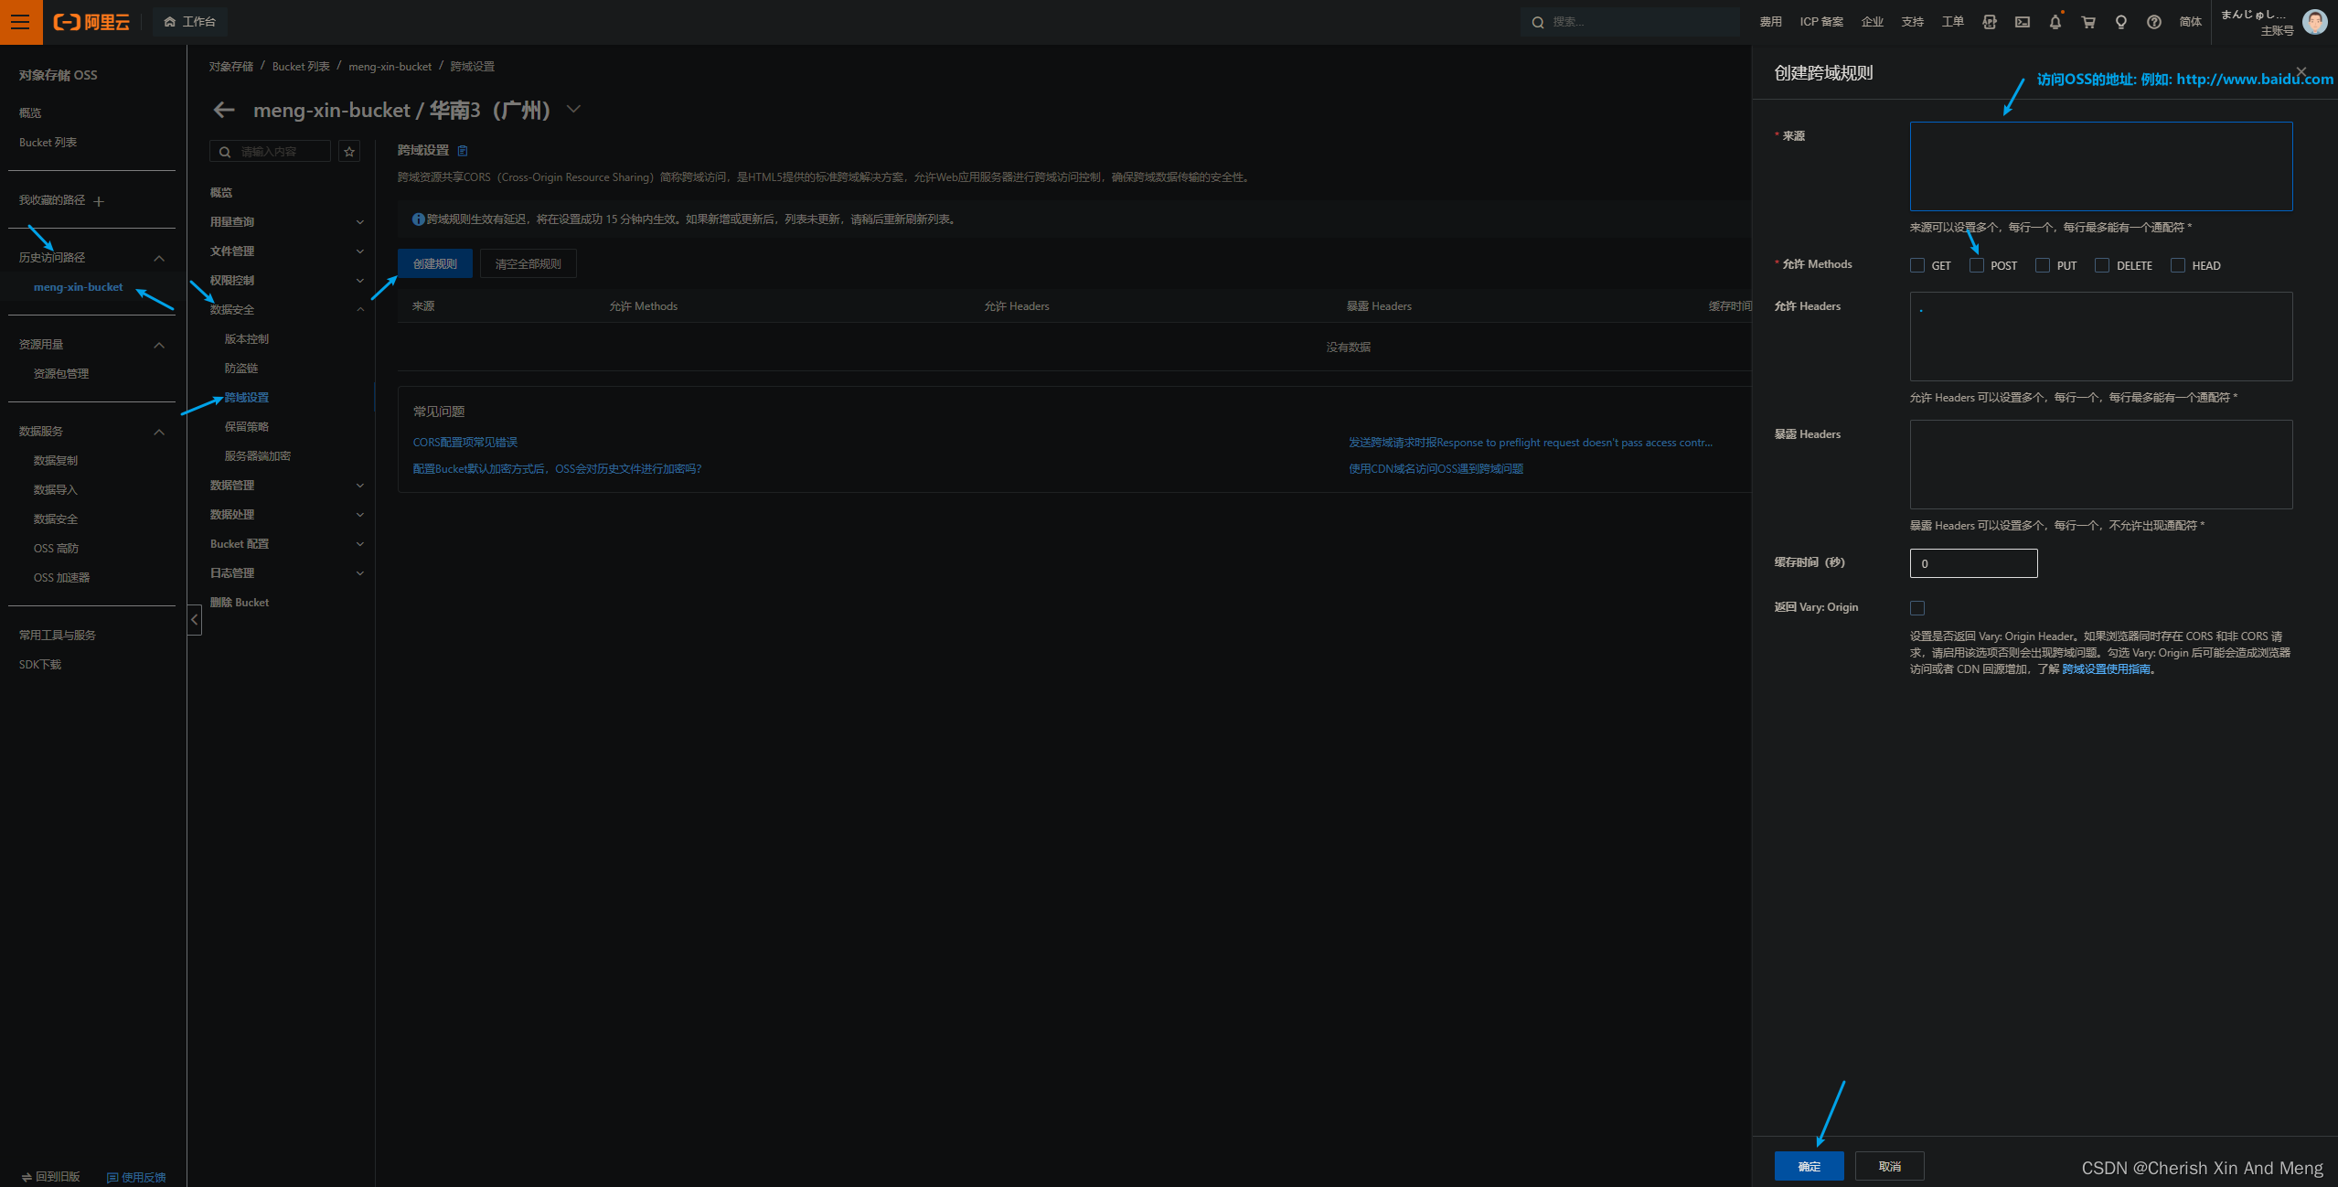Select 版本控制 menu item
The height and width of the screenshot is (1187, 2338).
coord(247,339)
